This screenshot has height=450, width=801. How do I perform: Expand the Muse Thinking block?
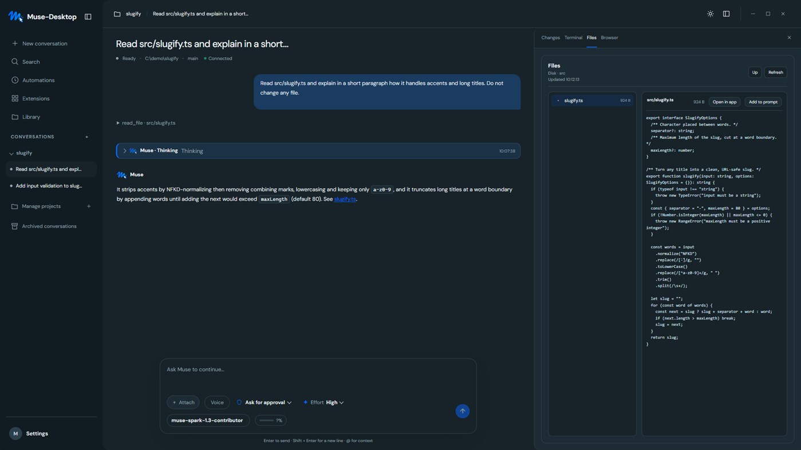125,151
